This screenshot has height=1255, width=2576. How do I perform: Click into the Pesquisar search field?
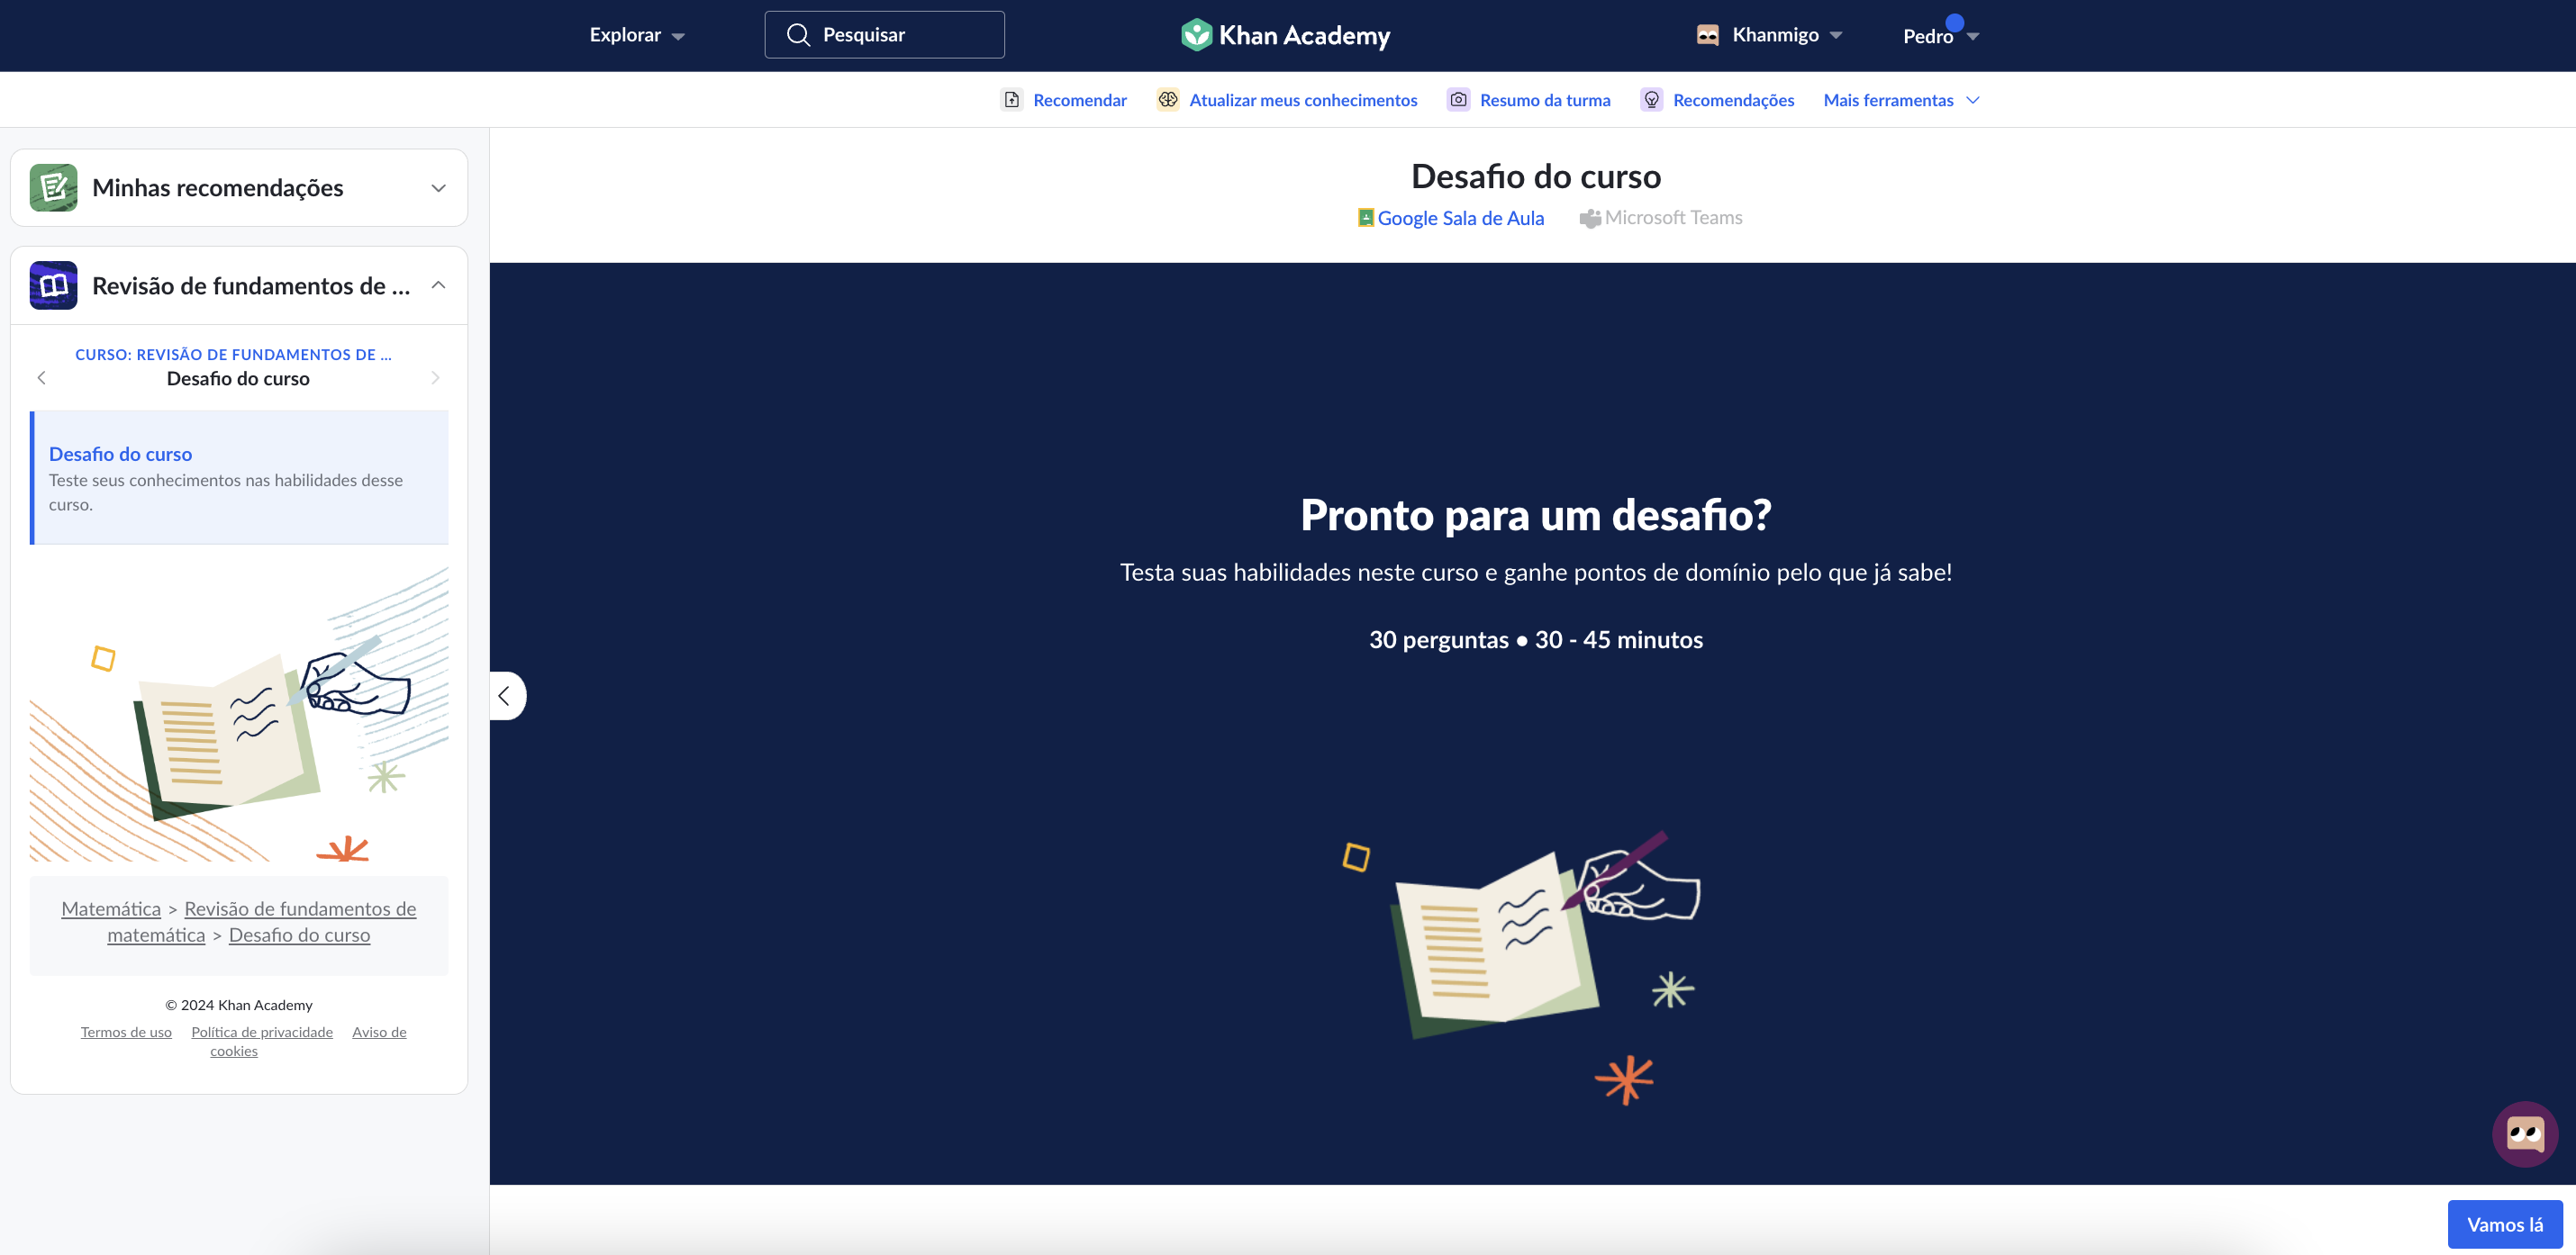click(885, 35)
